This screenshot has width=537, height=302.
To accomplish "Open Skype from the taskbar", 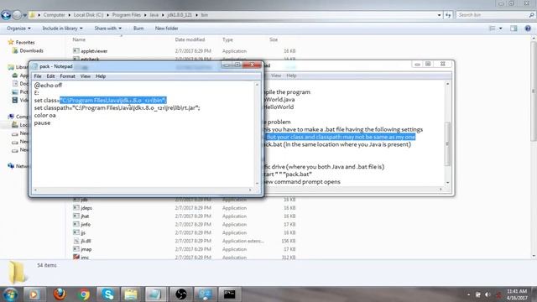I will 108,294.
